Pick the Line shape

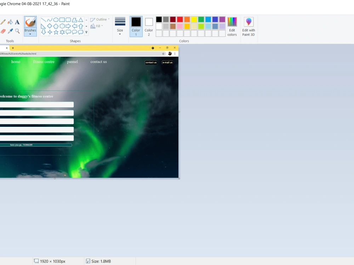tap(44, 20)
